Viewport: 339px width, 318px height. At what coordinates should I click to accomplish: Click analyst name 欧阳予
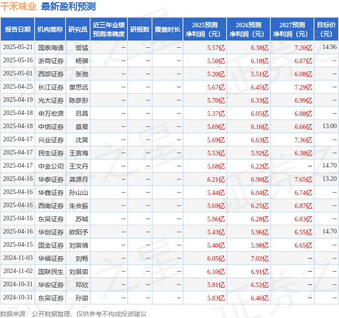[x=79, y=232]
